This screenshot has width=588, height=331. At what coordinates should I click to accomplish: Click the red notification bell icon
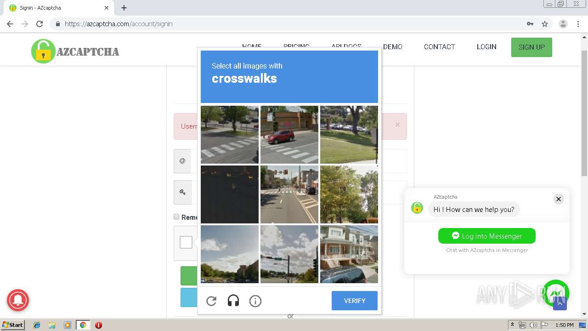(18, 300)
